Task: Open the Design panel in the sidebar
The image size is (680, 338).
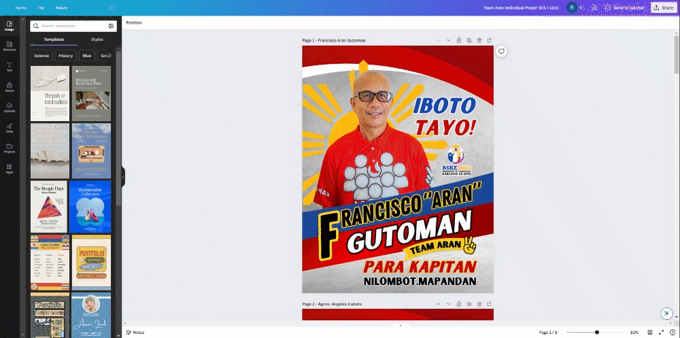Action: 10,26
